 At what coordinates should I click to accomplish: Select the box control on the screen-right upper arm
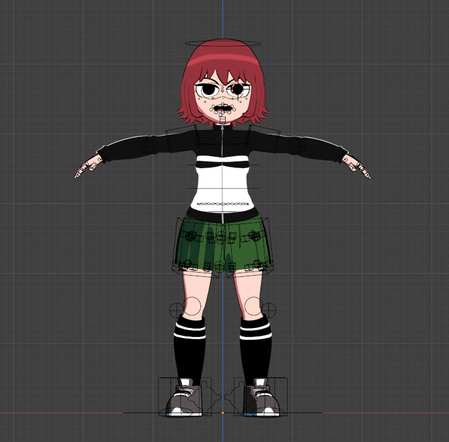point(263,139)
